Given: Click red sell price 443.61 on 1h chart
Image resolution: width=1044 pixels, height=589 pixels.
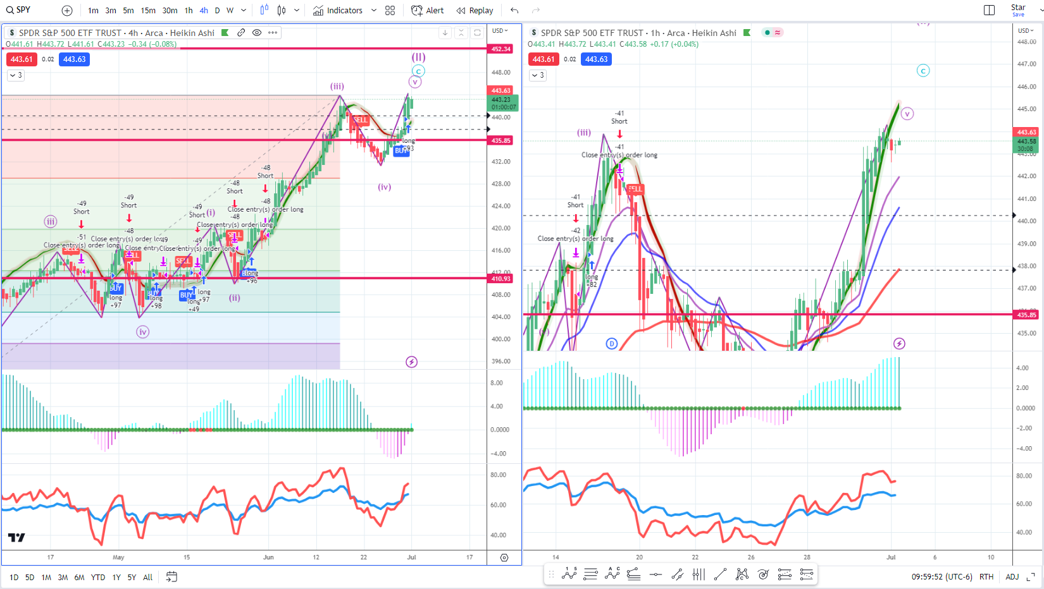Looking at the screenshot, I should tap(544, 59).
